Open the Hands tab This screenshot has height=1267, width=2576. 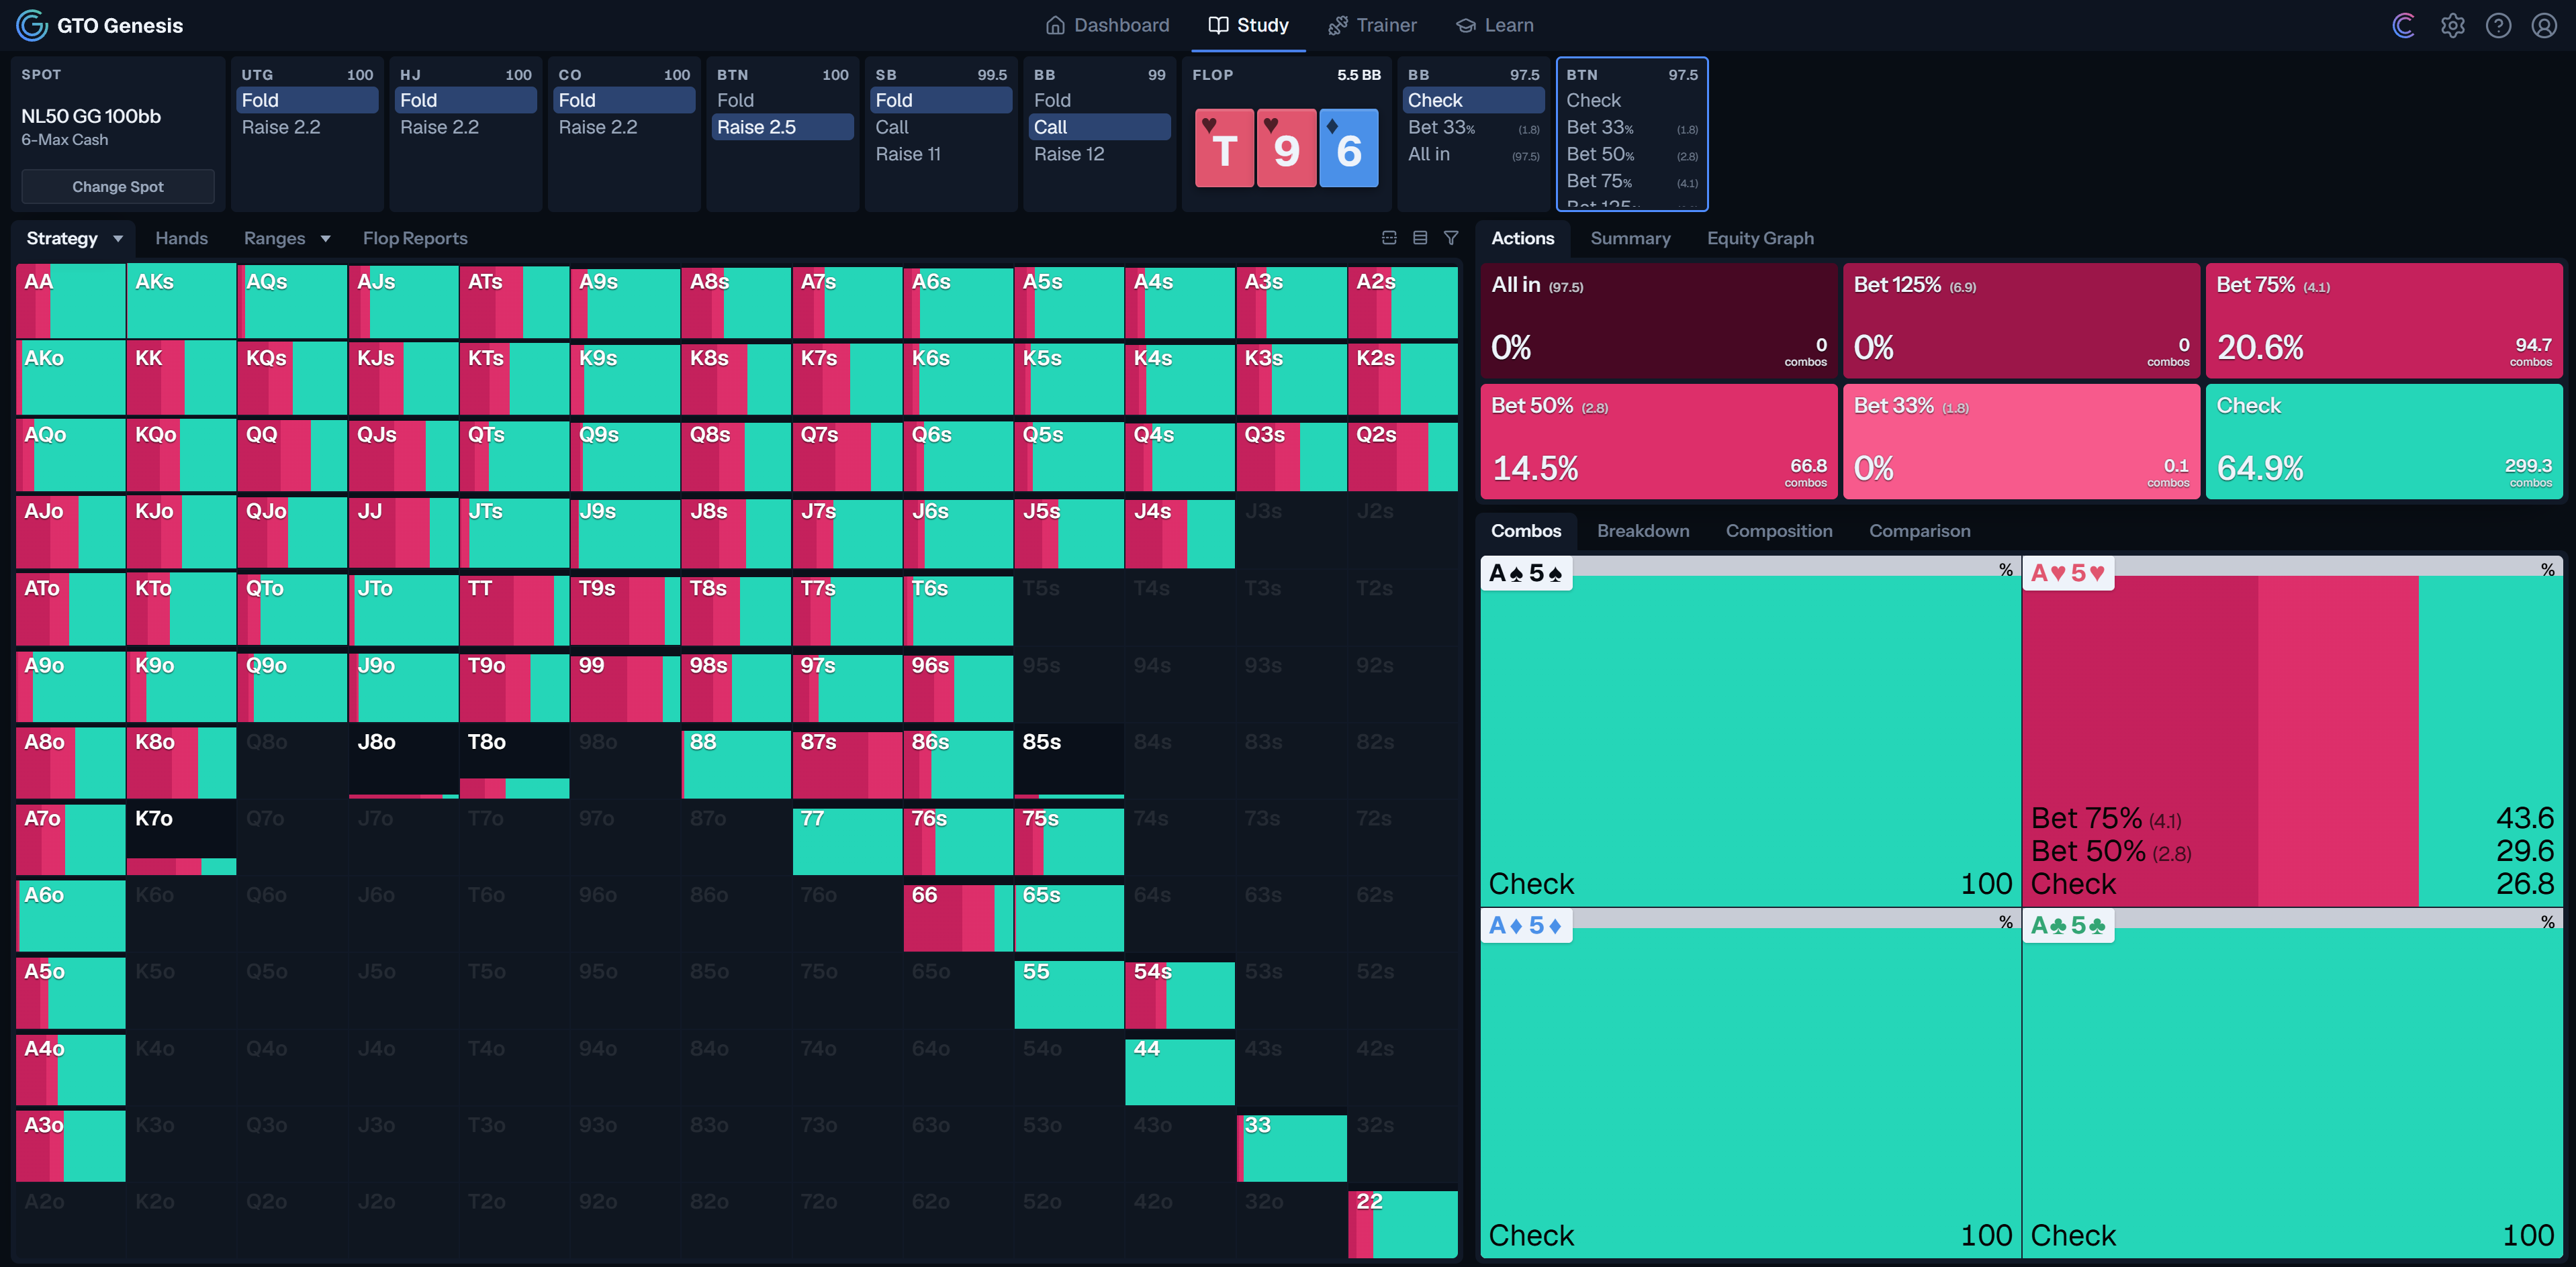coord(181,239)
